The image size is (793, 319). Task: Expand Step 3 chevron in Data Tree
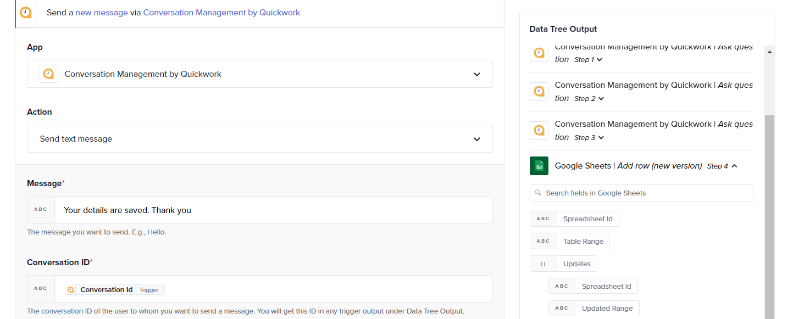[x=601, y=138]
